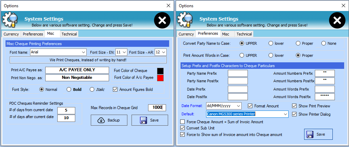Close right Options window via title bar X
Viewport: 349px width, 147px height.
pos(343,6)
